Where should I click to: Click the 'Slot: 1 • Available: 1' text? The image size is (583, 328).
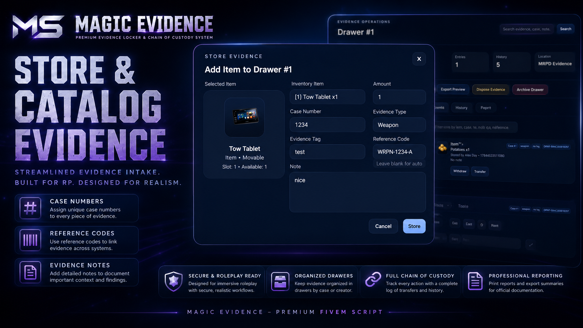244,167
